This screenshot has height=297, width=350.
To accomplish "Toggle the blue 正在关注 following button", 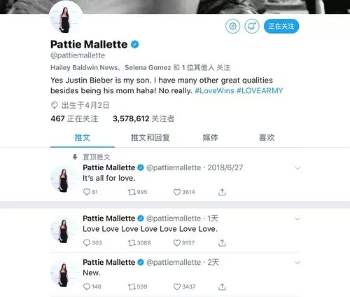I will pyautogui.click(x=281, y=26).
